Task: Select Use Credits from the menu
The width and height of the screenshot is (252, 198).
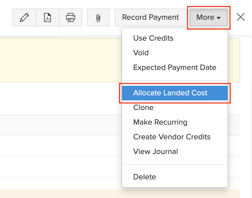Action: pyautogui.click(x=153, y=38)
